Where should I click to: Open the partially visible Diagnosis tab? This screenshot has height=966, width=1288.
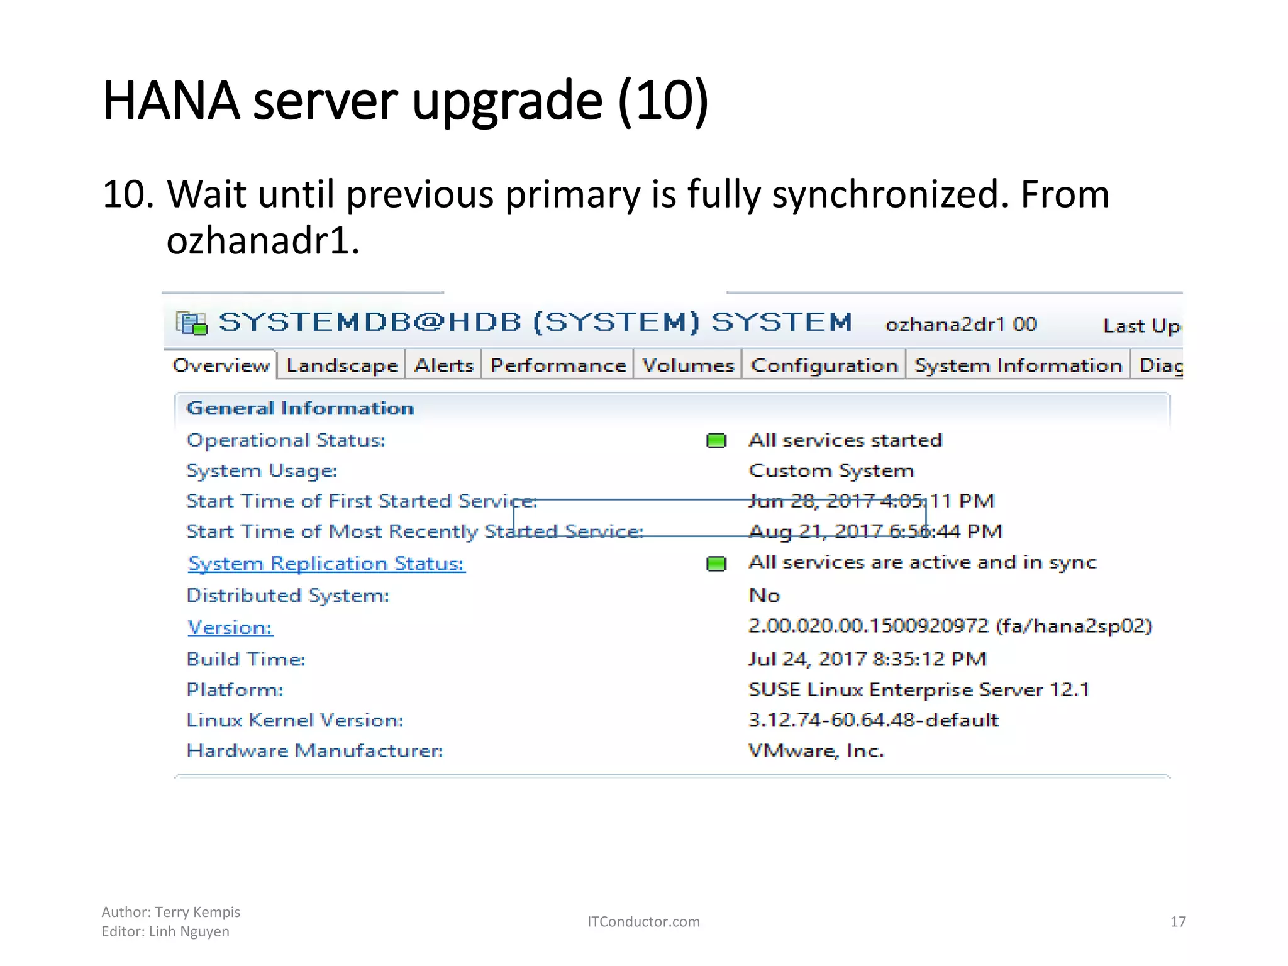pos(1158,365)
